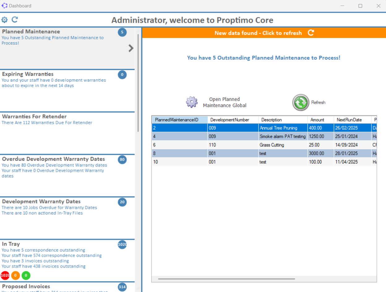
Task: Select the Smoke alarm PAT testing cell
Action: pyautogui.click(x=283, y=136)
